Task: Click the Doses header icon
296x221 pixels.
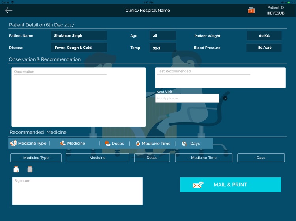Action: (107, 144)
